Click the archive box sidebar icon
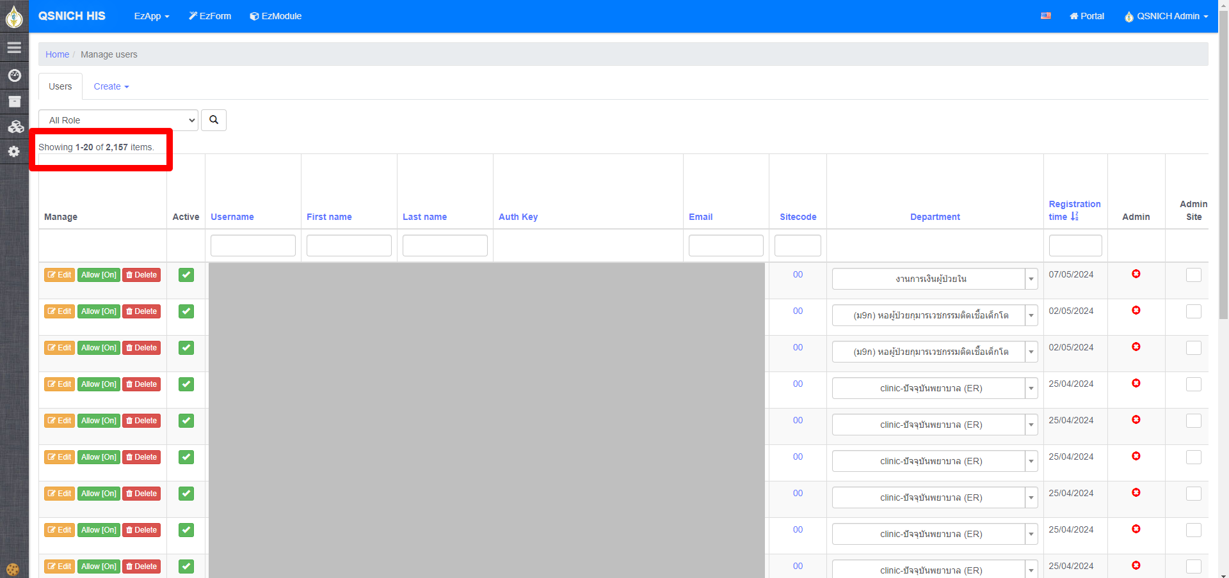 point(14,102)
